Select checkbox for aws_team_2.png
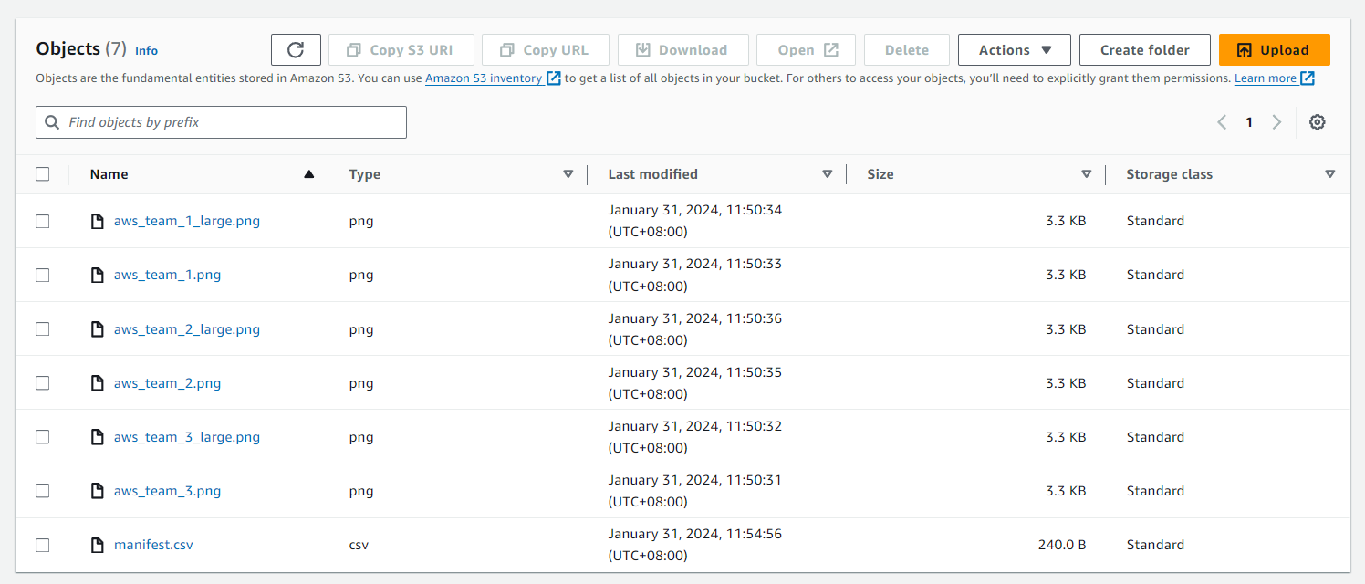Screen dimensions: 1365x584 point(43,383)
